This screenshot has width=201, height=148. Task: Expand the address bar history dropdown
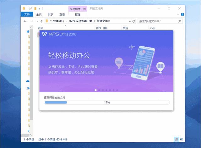pyautogui.click(x=130, y=21)
